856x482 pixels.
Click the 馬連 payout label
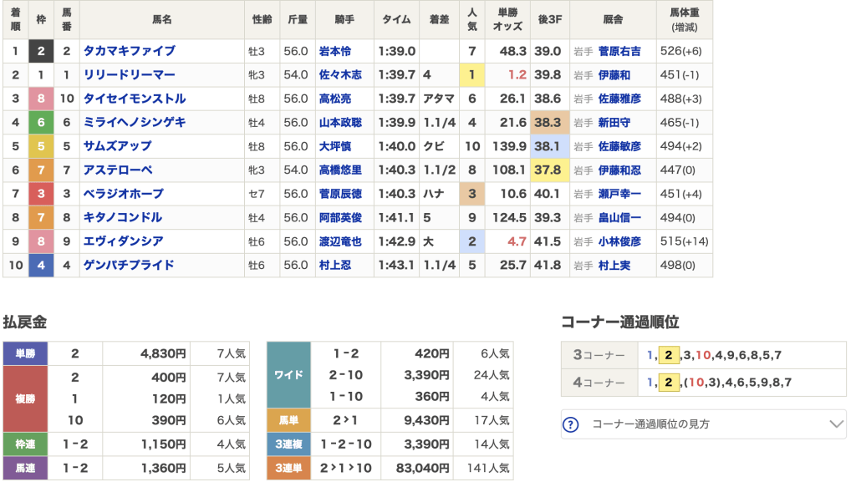point(25,468)
